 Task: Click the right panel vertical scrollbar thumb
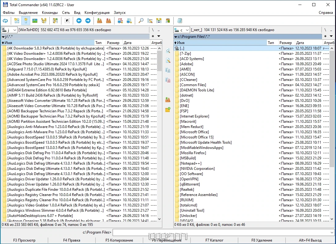pos(332,109)
